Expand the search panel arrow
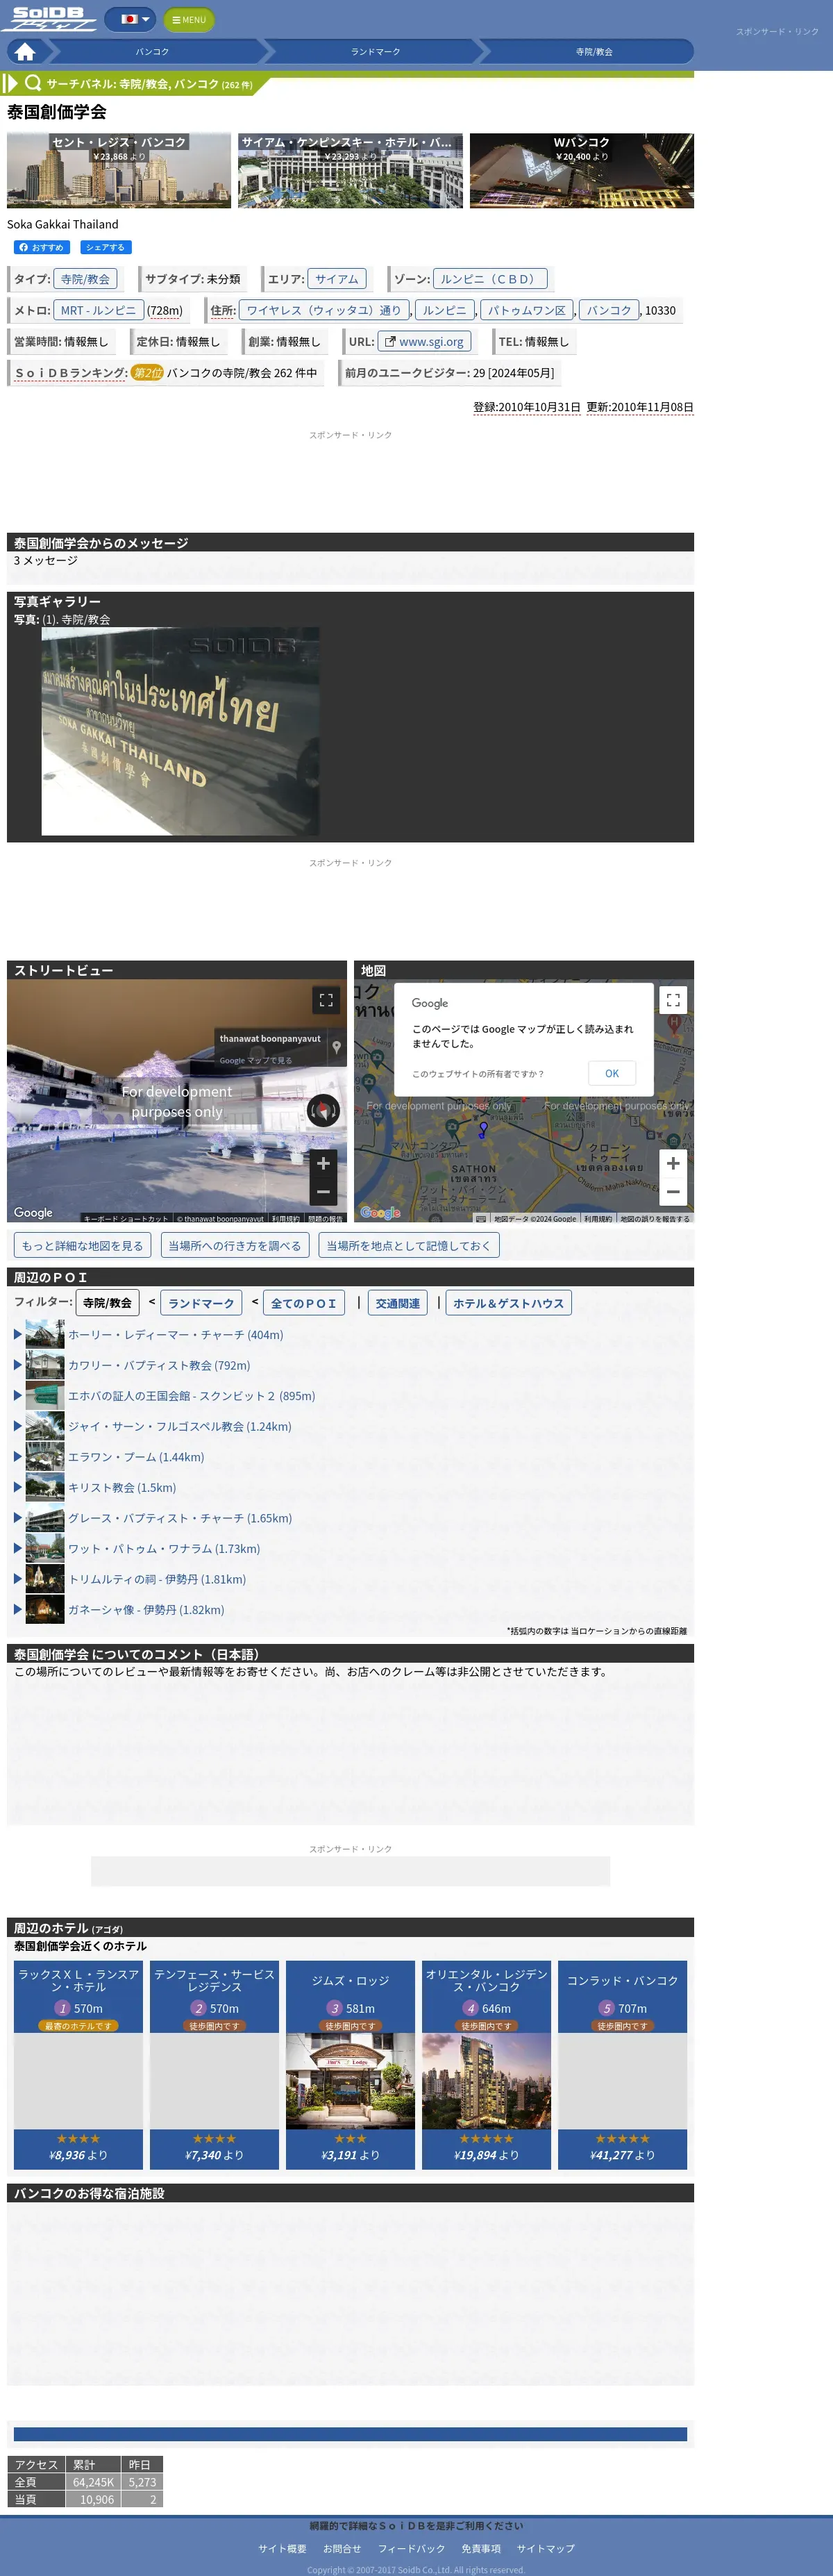Screen dimensions: 833x2576 pyautogui.click(x=11, y=84)
